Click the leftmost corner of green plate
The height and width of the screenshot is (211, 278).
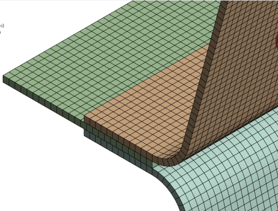[4, 78]
